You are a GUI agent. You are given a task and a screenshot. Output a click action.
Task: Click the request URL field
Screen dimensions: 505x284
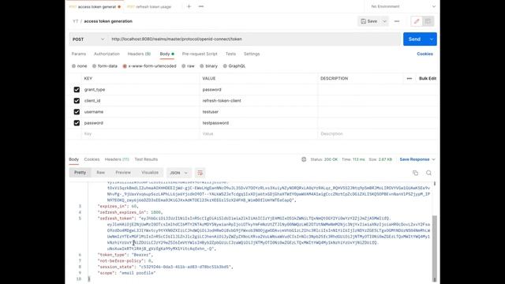click(x=254, y=39)
